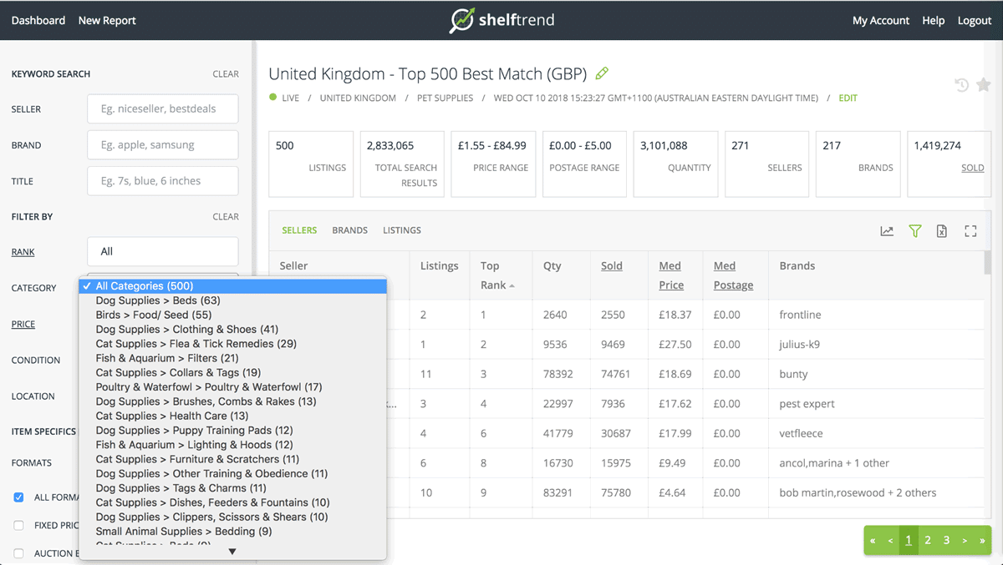Go to results page 2

[x=928, y=541]
